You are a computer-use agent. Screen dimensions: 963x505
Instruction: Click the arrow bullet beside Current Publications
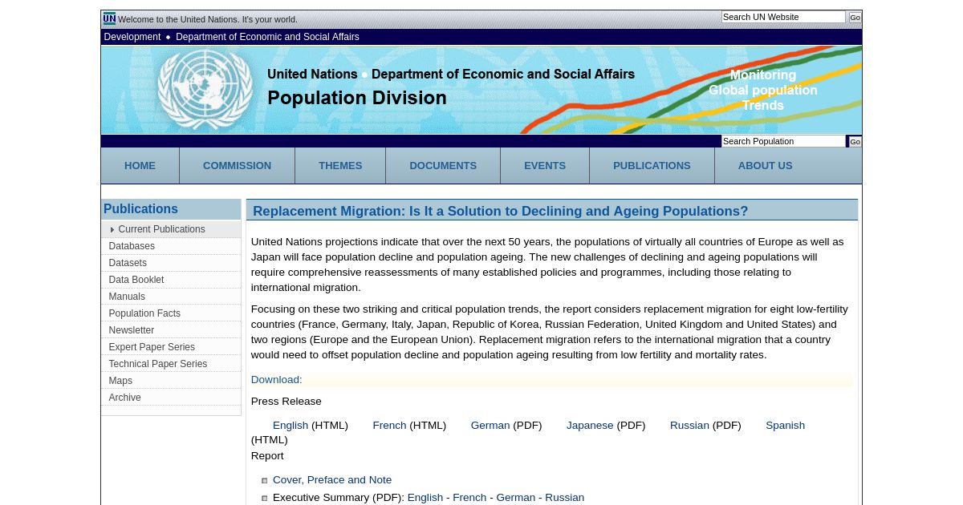(x=112, y=230)
